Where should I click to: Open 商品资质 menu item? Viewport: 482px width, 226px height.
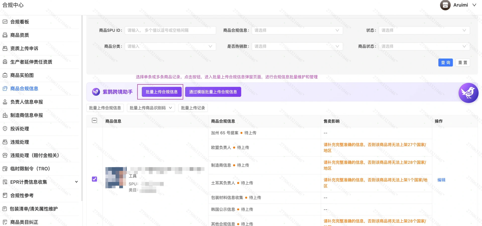20,35
